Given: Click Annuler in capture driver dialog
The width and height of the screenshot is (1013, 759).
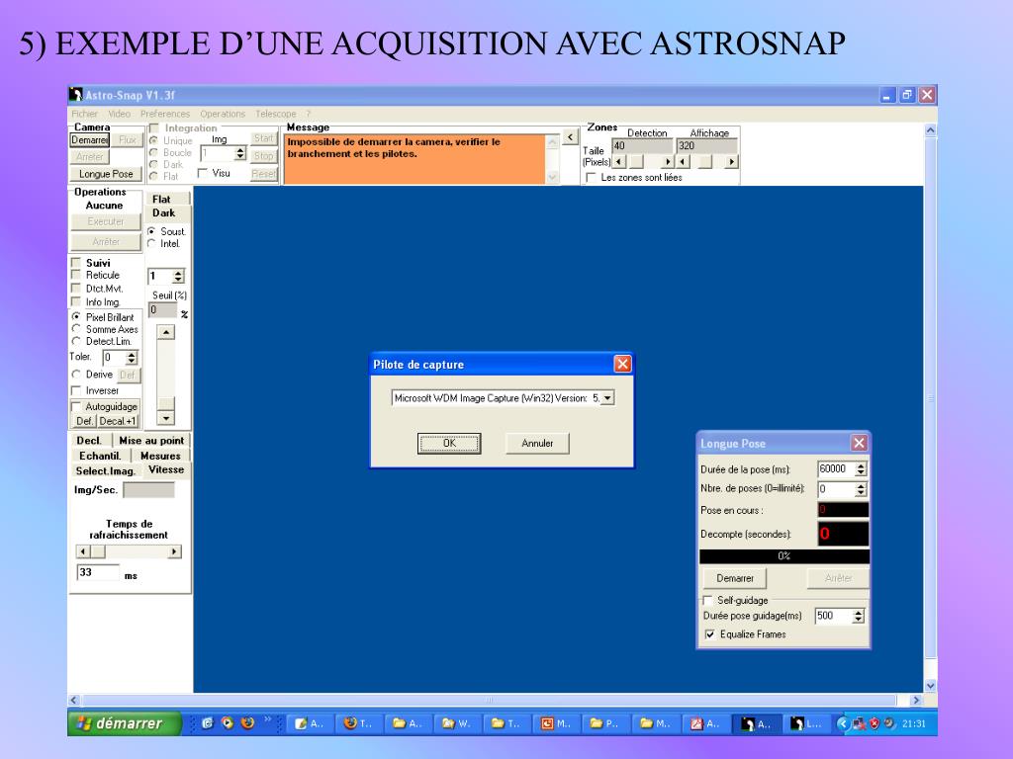Looking at the screenshot, I should tap(537, 444).
